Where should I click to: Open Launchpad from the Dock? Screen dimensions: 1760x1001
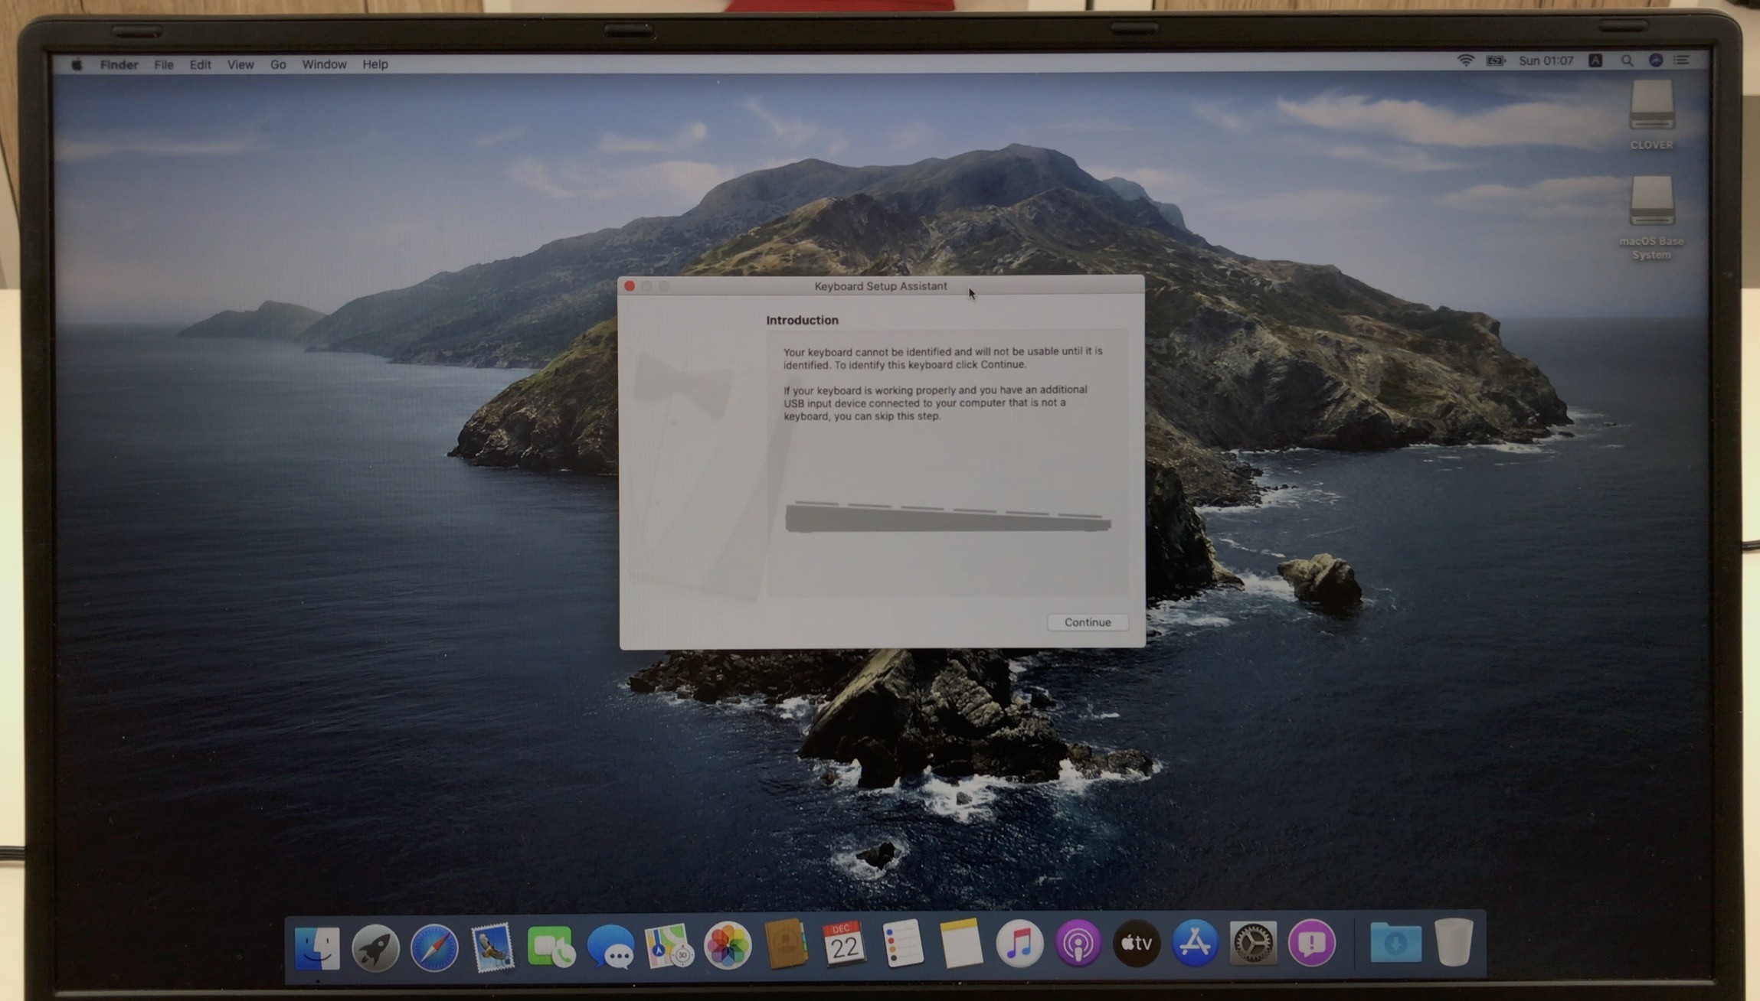pyautogui.click(x=375, y=947)
